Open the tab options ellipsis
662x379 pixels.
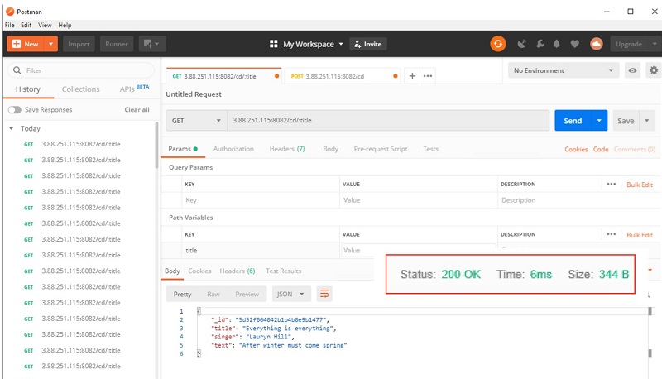pos(428,76)
